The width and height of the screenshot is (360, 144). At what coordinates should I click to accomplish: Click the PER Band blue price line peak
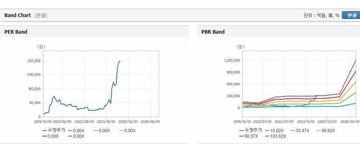119,61
